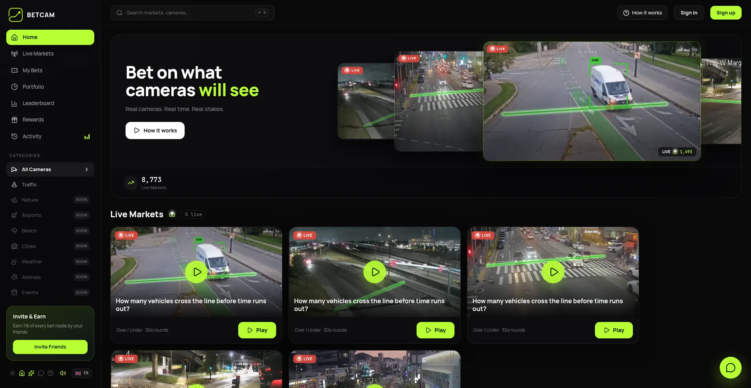Select the Animals paw icon
751x388 pixels.
pyautogui.click(x=14, y=277)
